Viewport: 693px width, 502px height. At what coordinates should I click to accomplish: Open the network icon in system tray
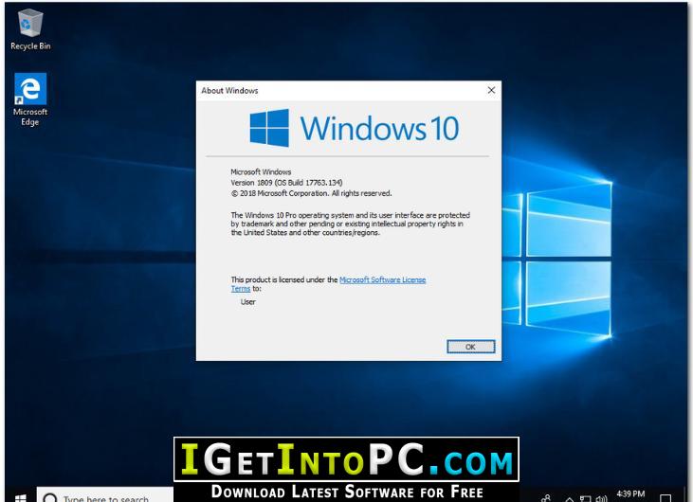585,499
